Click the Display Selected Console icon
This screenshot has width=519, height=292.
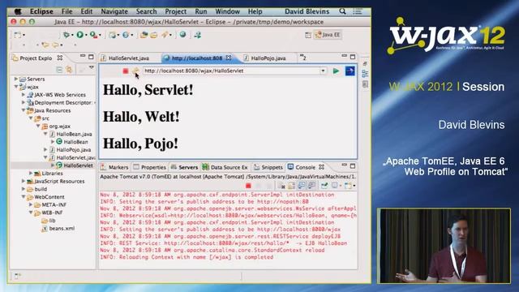click(335, 186)
